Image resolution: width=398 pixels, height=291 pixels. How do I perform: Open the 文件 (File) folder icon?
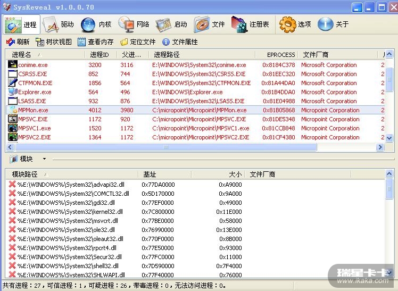[x=202, y=24]
